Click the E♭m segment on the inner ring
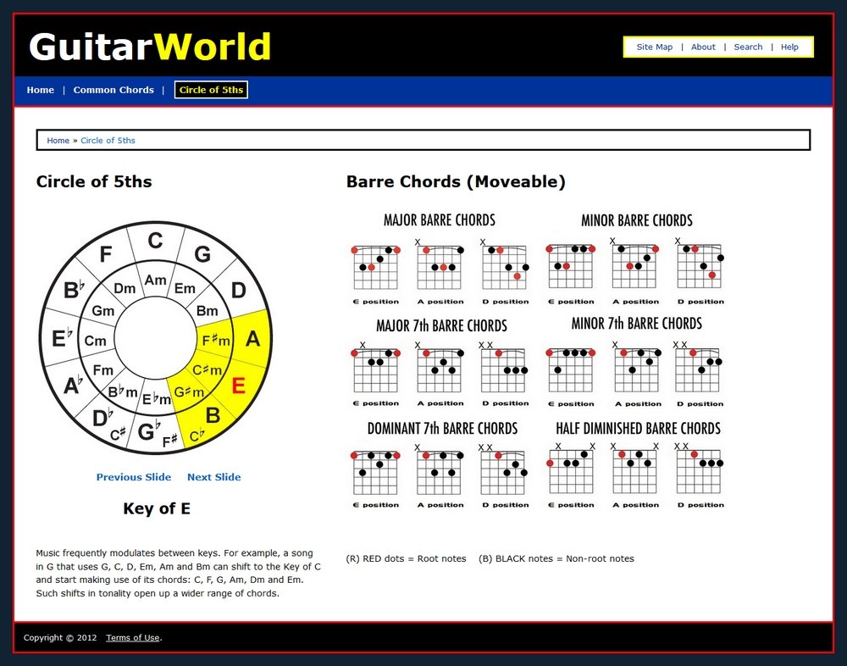847x666 pixels. click(156, 399)
